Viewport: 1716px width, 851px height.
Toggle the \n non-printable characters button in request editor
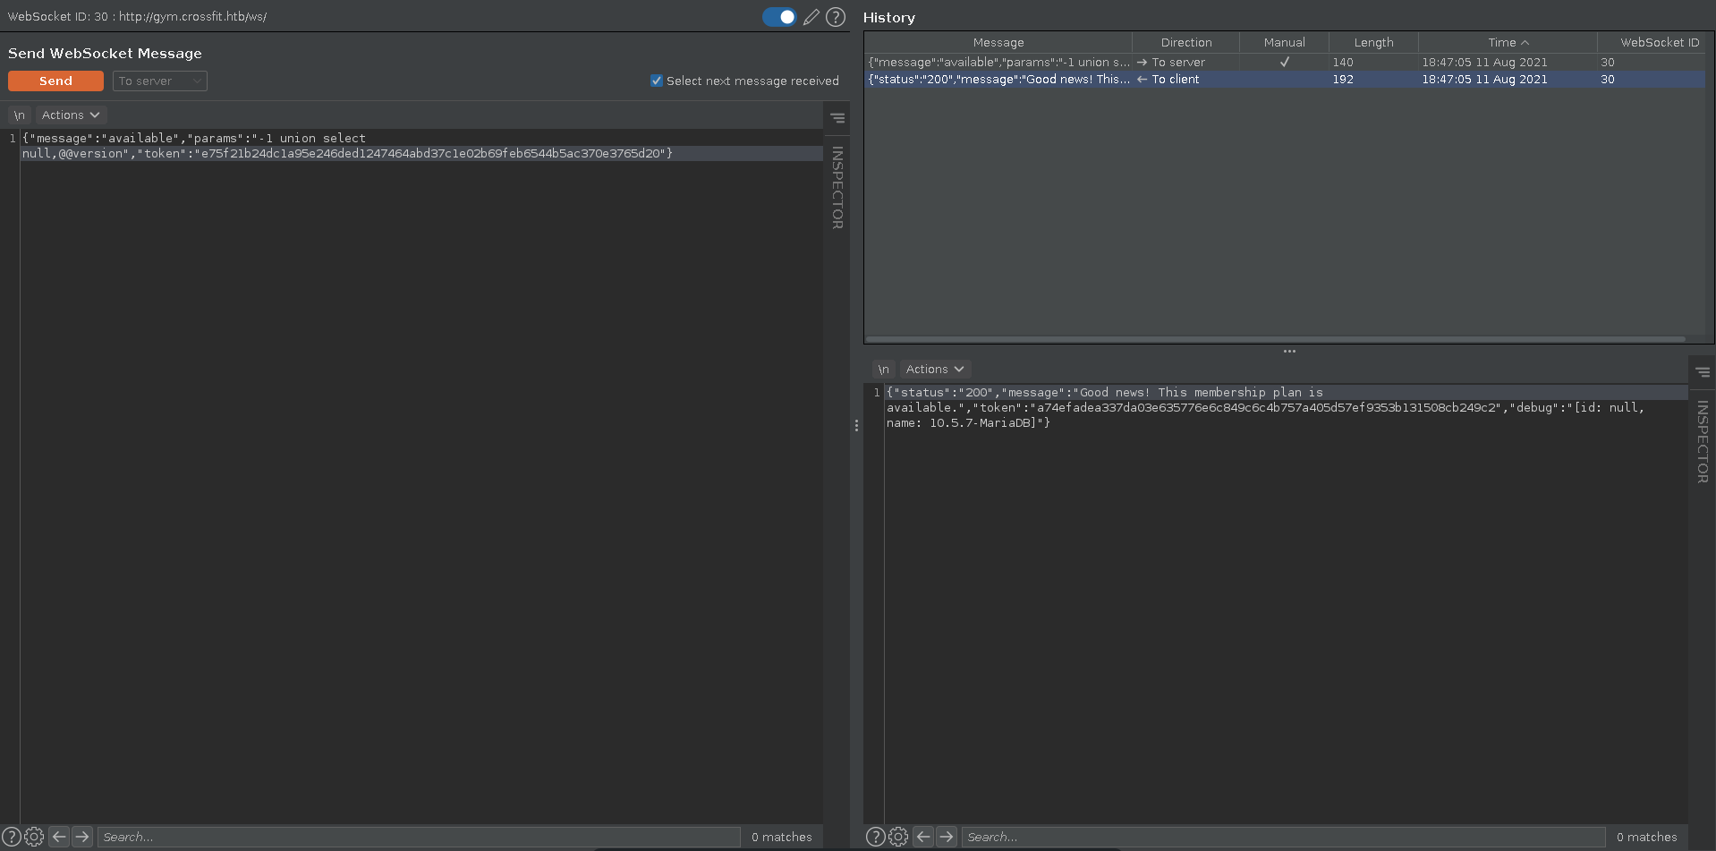[x=19, y=115]
